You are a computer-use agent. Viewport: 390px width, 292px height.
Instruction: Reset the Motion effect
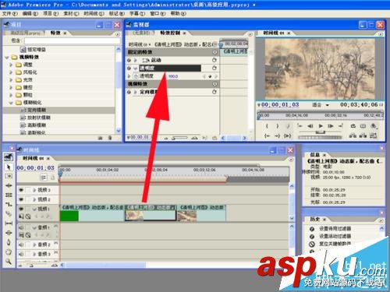click(x=214, y=60)
